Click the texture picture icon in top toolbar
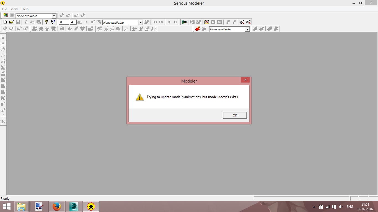The width and height of the screenshot is (378, 212). (6, 15)
